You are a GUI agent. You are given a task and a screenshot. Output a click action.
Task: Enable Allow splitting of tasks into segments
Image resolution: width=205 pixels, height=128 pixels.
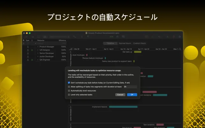pyautogui.click(x=69, y=87)
